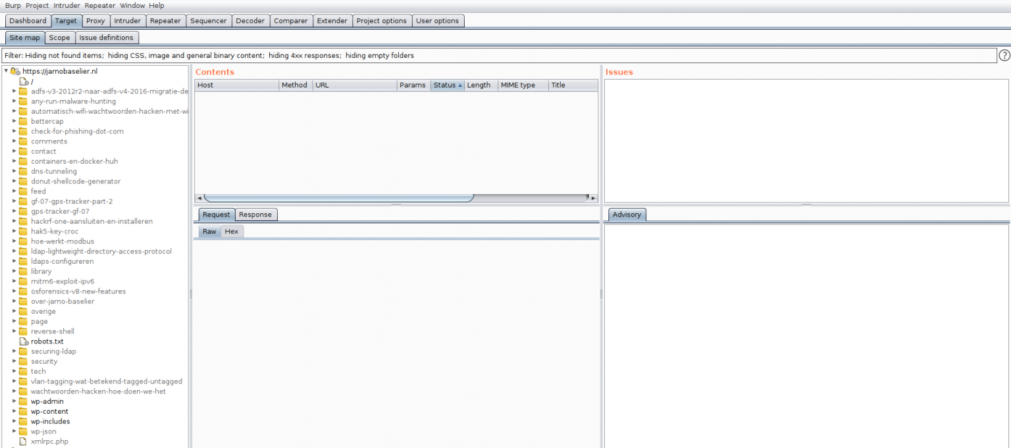This screenshot has width=1011, height=448.
Task: Click the wp-content folder icon
Action: click(23, 411)
